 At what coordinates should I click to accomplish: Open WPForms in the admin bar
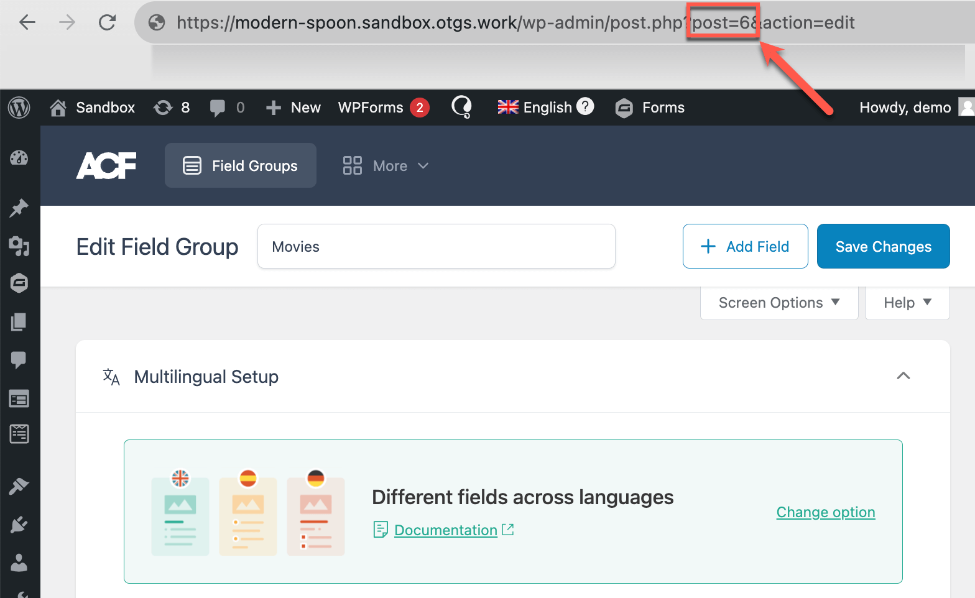tap(384, 108)
